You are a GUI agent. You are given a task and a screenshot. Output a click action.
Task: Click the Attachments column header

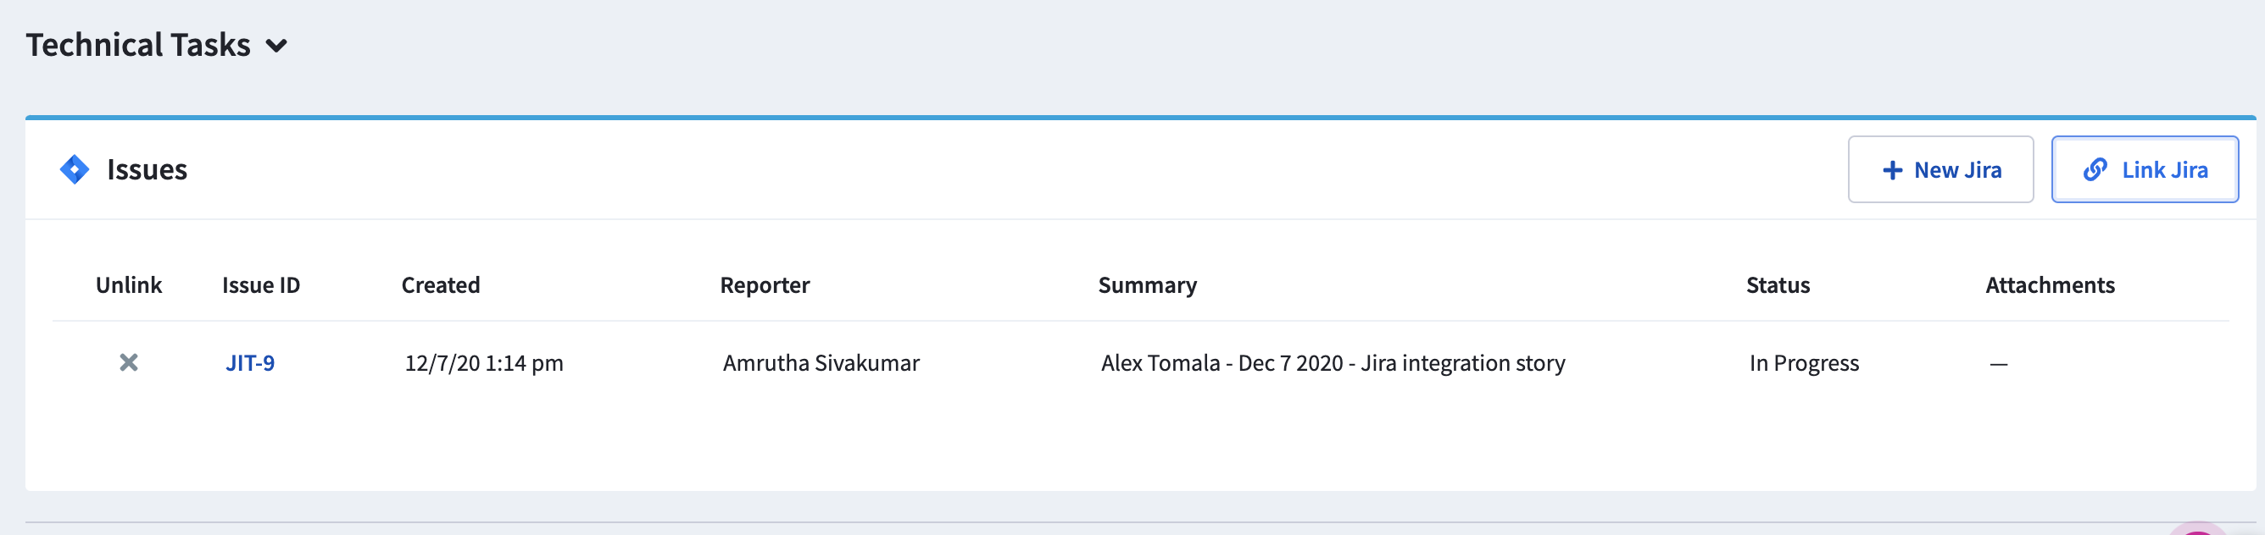[x=2049, y=285]
